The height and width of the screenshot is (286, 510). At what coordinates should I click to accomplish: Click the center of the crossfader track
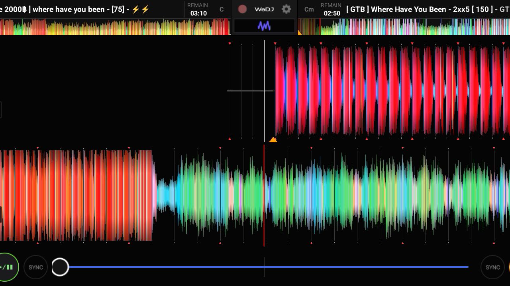264,267
